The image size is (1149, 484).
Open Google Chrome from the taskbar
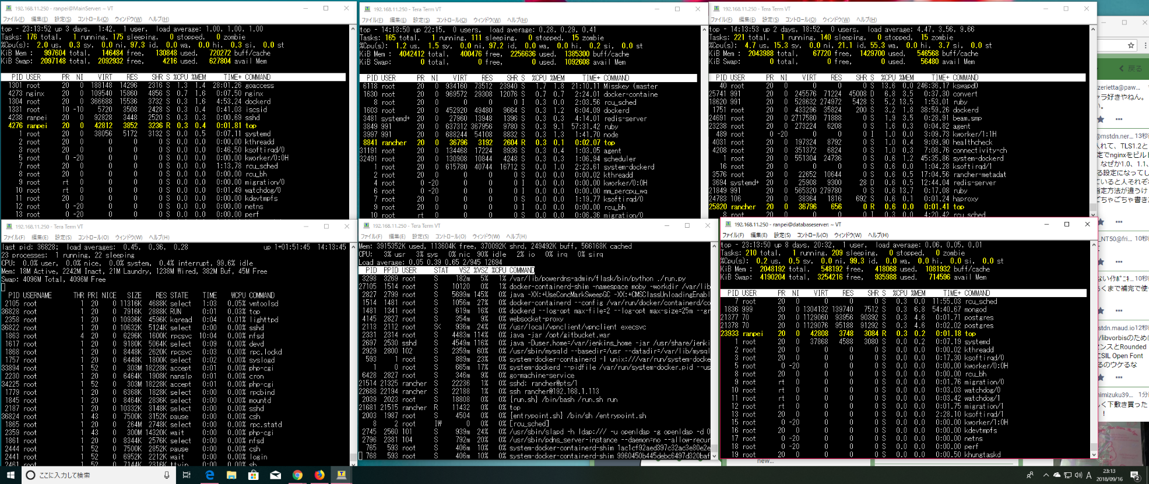(297, 475)
